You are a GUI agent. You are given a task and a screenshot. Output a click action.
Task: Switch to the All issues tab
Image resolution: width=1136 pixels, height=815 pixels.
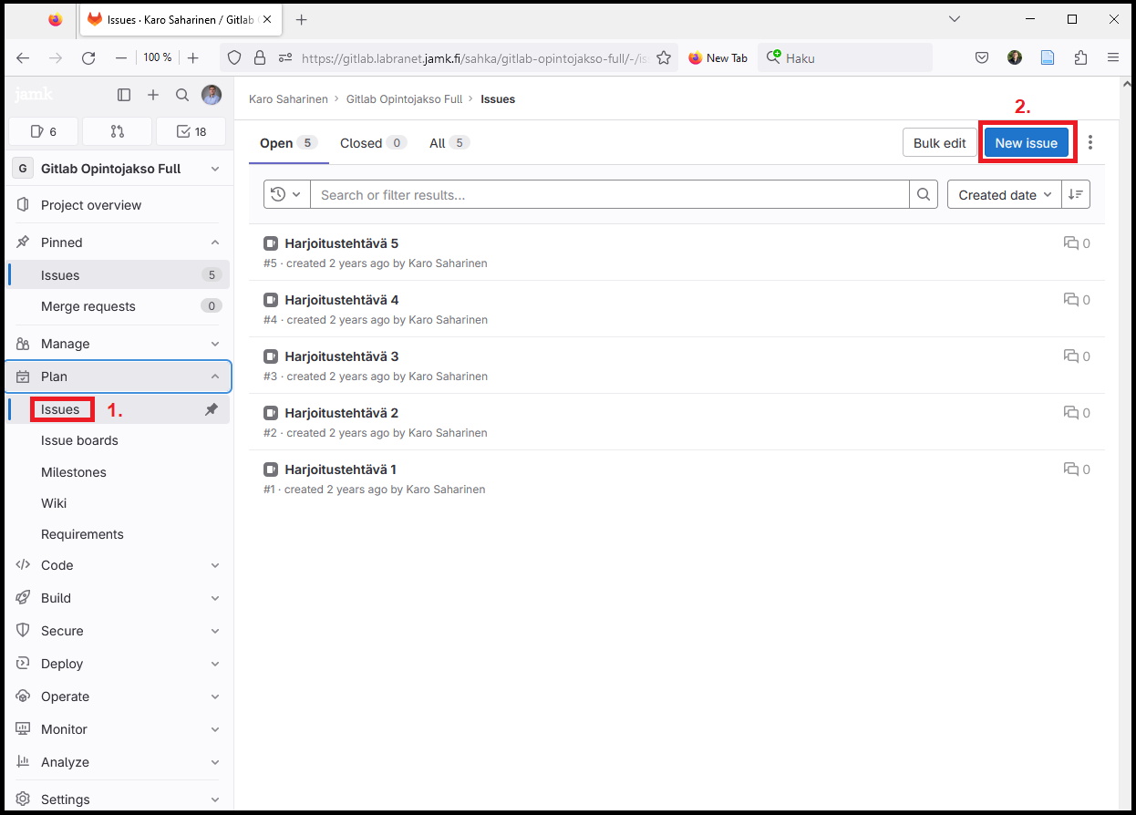click(438, 143)
